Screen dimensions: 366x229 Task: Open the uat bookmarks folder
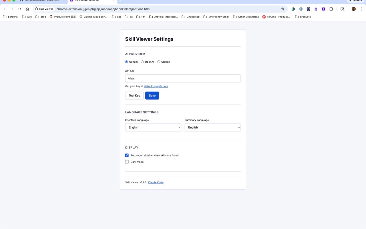tap(116, 17)
